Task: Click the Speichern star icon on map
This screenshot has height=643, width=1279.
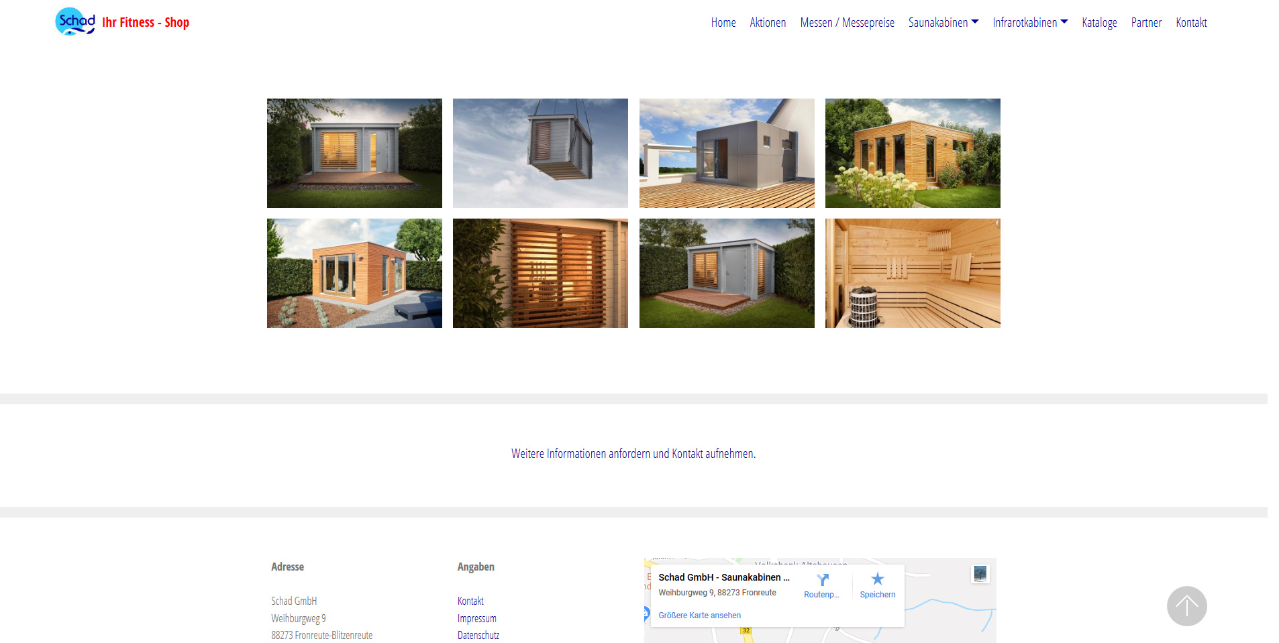Action: 877,579
